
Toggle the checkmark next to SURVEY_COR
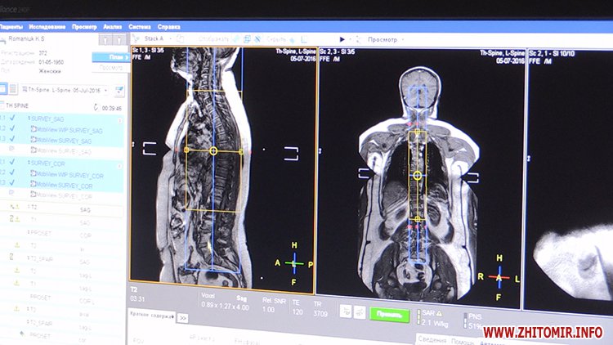coord(12,164)
